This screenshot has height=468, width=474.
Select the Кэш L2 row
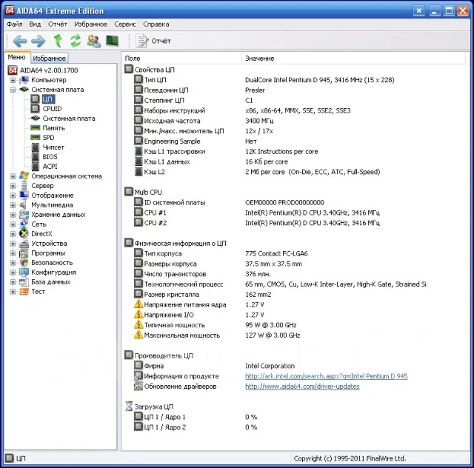tap(295, 172)
